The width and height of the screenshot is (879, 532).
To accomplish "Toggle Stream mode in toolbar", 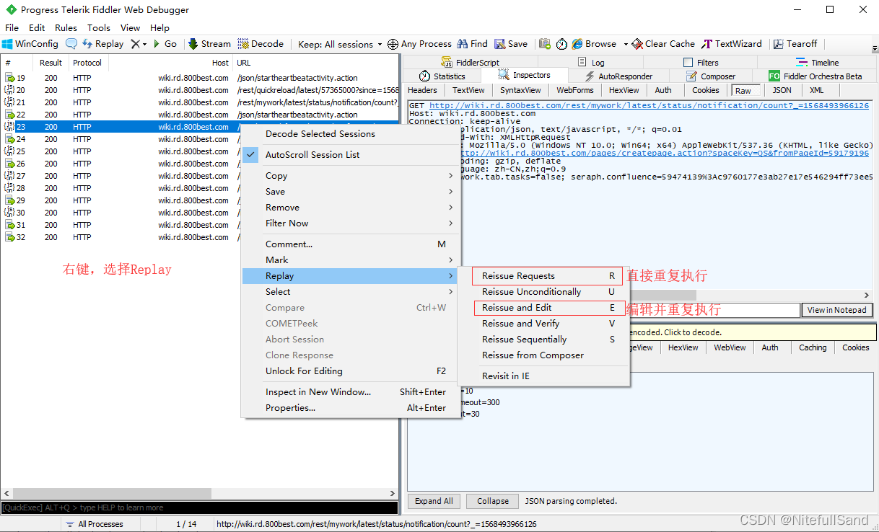I will click(x=209, y=44).
